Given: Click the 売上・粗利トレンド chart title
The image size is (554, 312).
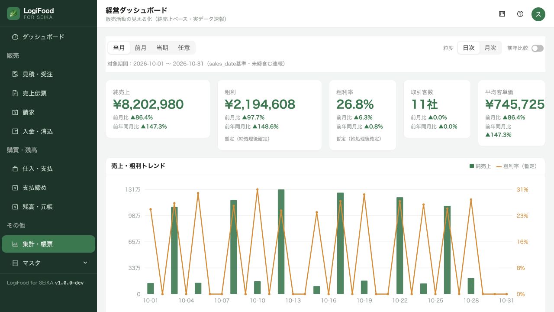Looking at the screenshot, I should click(138, 166).
